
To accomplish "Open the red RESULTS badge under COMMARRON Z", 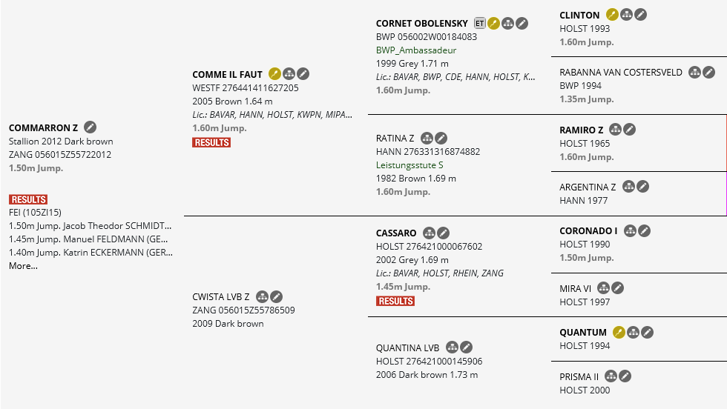I will click(28, 199).
